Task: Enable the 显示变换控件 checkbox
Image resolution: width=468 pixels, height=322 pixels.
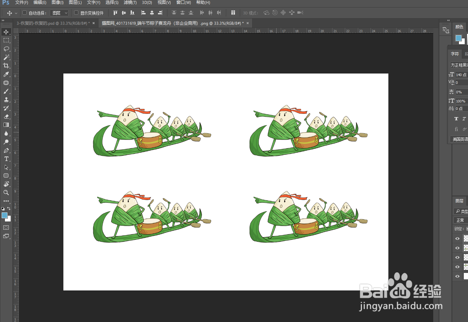Action: (76, 13)
